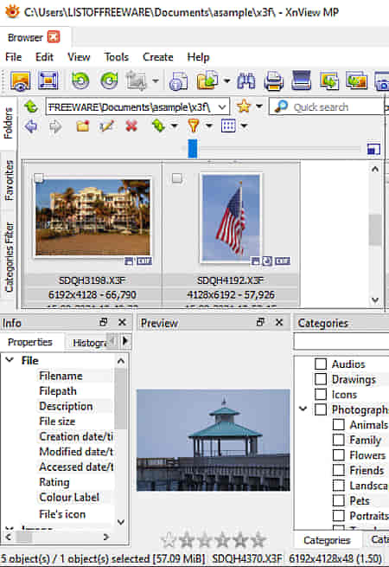Set rating using third preview star
Screen dimensions: 389x567
coord(205,540)
